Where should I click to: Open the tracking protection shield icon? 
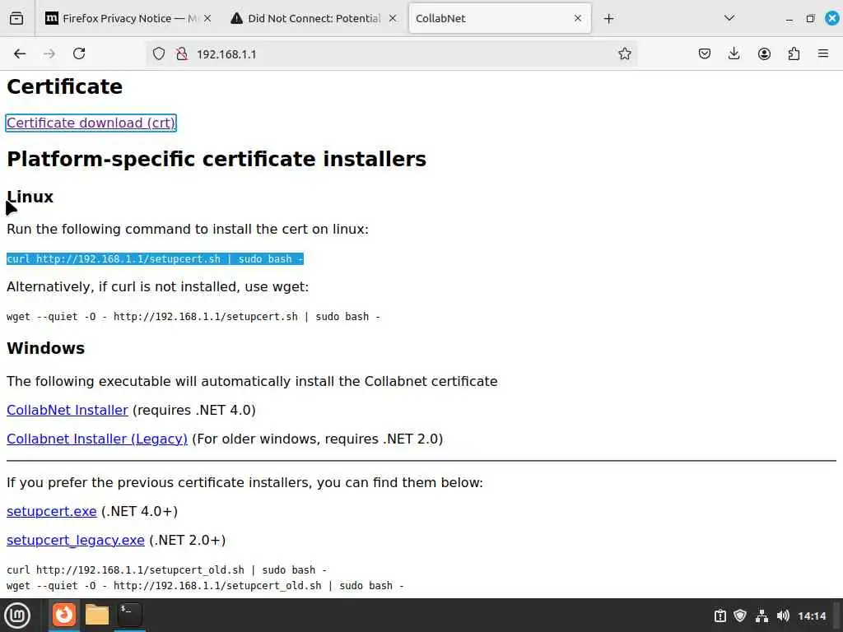(159, 53)
